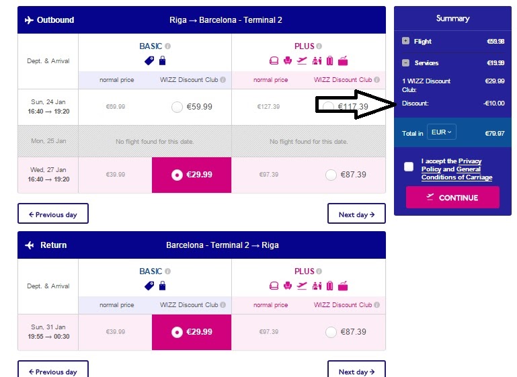Open General Conditions of Carriage link
The width and height of the screenshot is (517, 377).
tap(457, 177)
